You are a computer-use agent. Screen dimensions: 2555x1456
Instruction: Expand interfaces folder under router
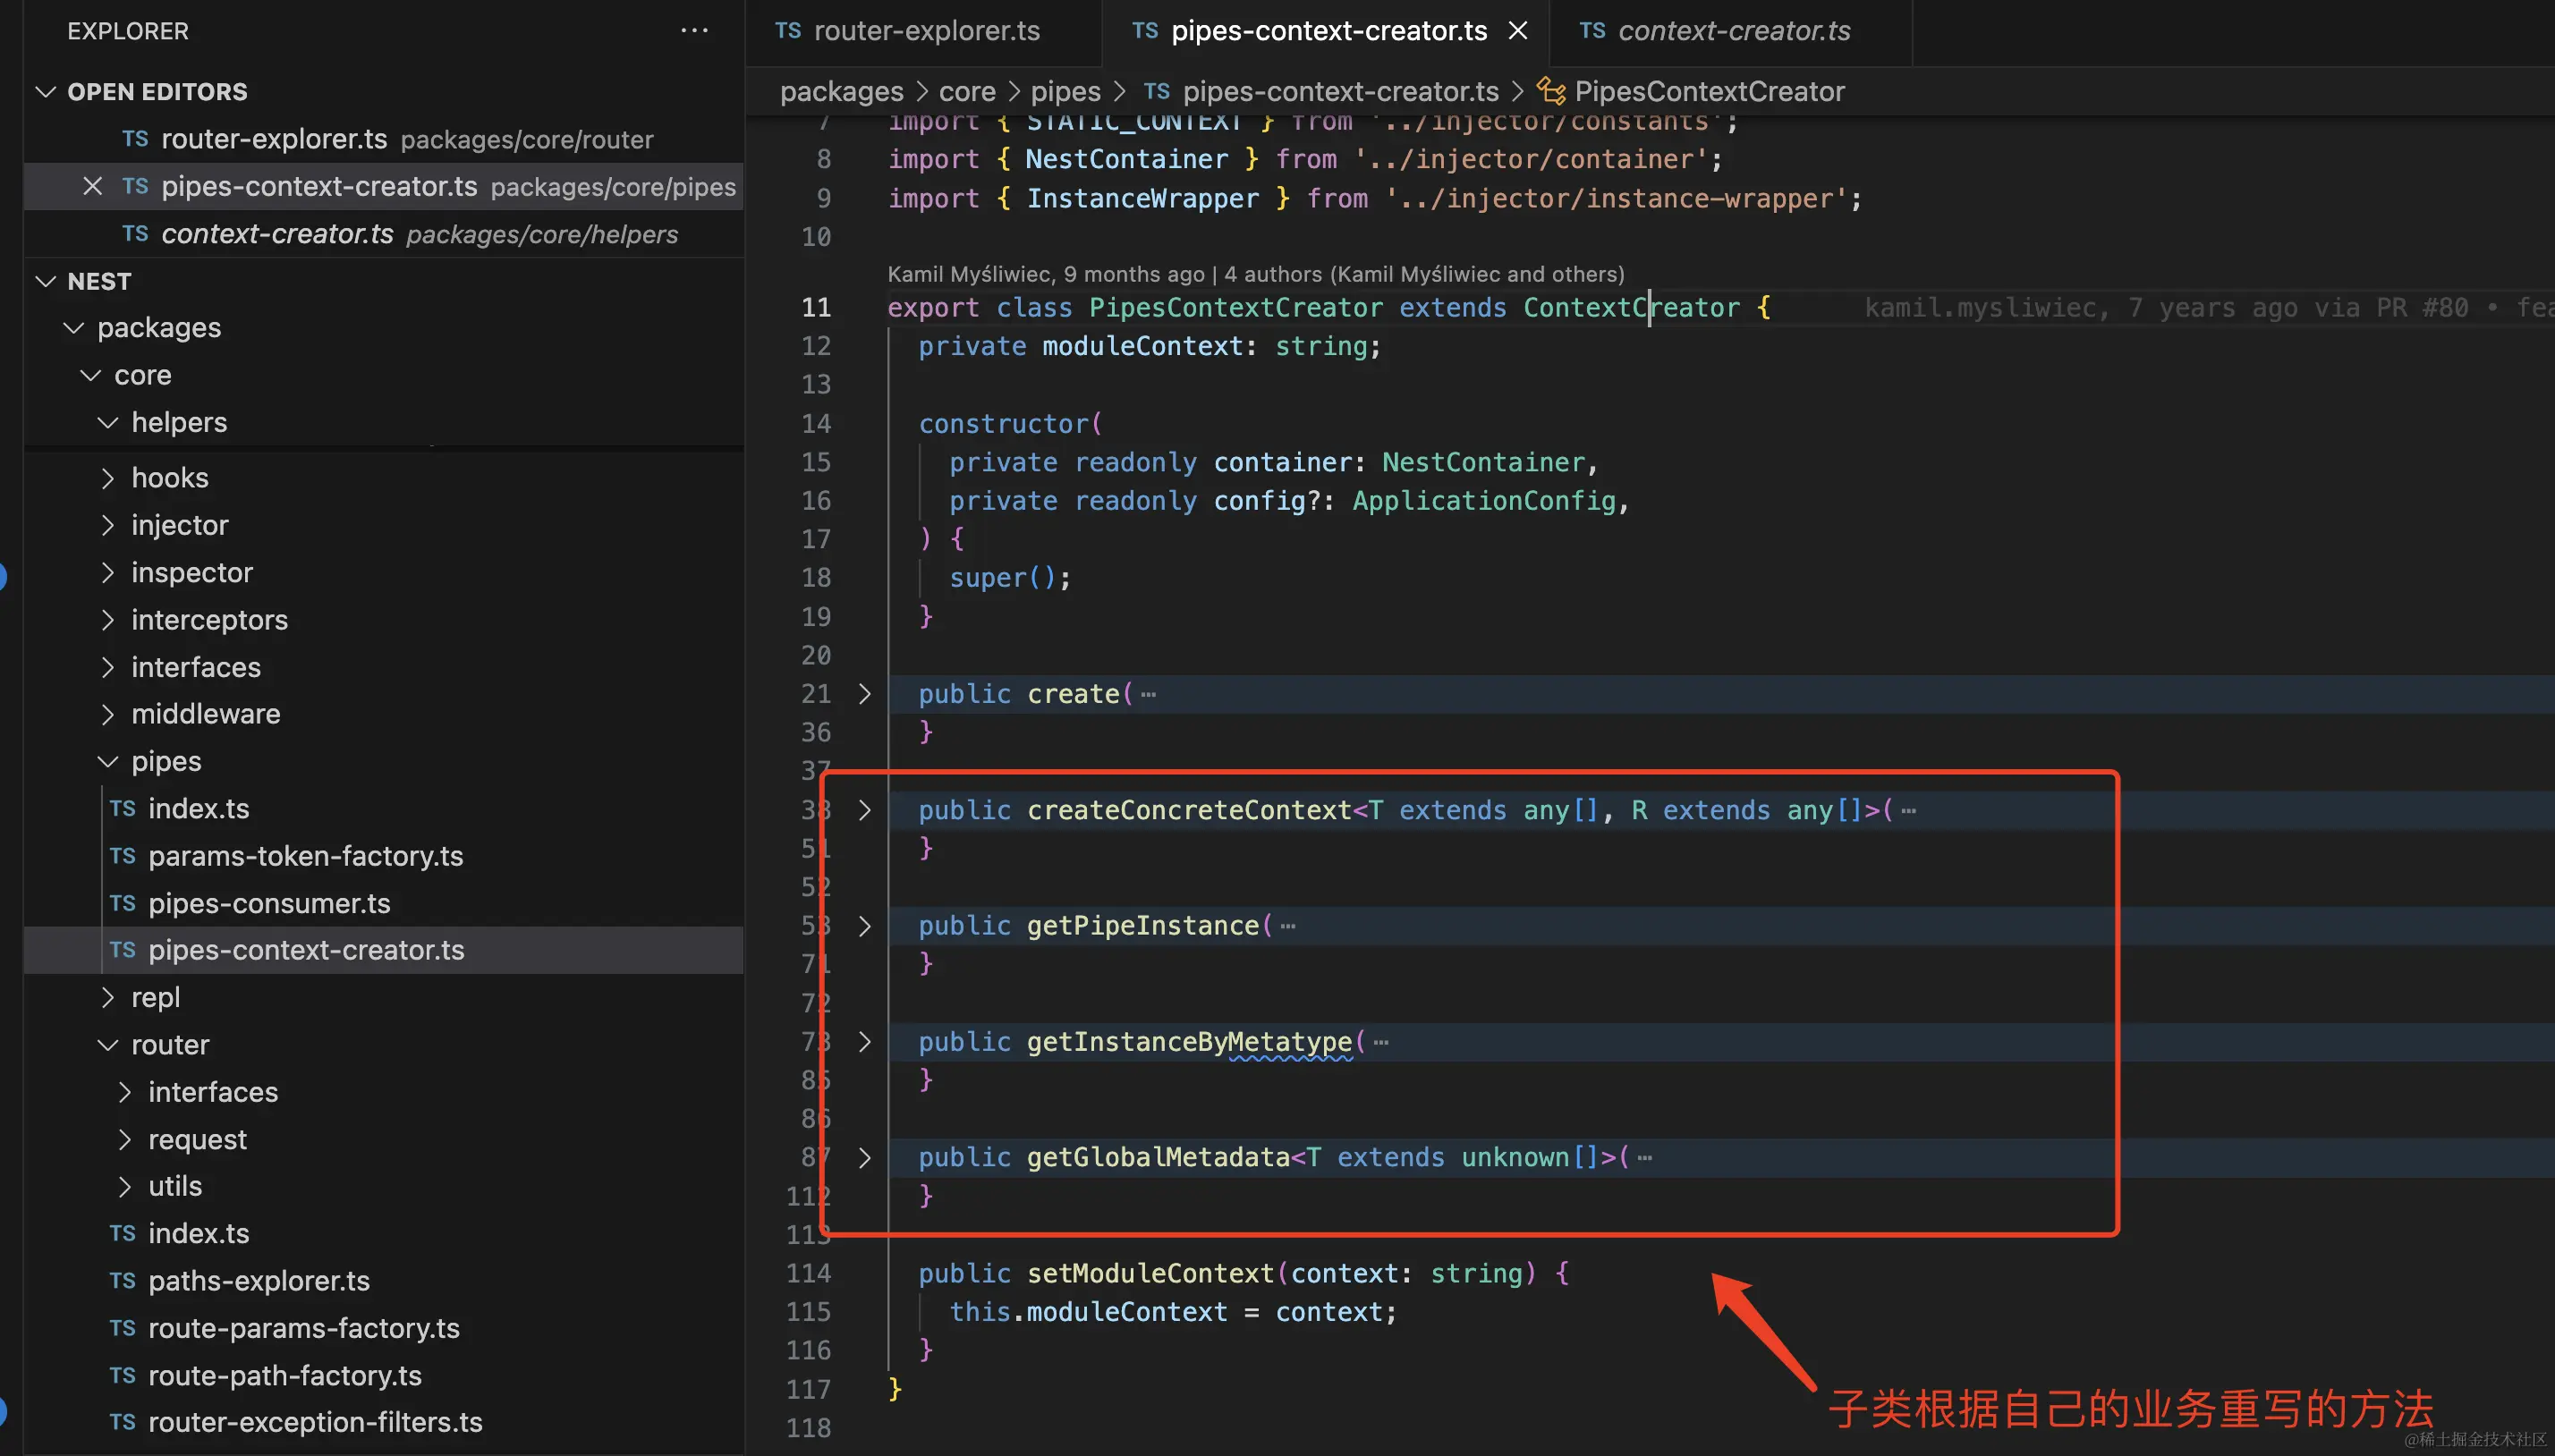point(124,1092)
